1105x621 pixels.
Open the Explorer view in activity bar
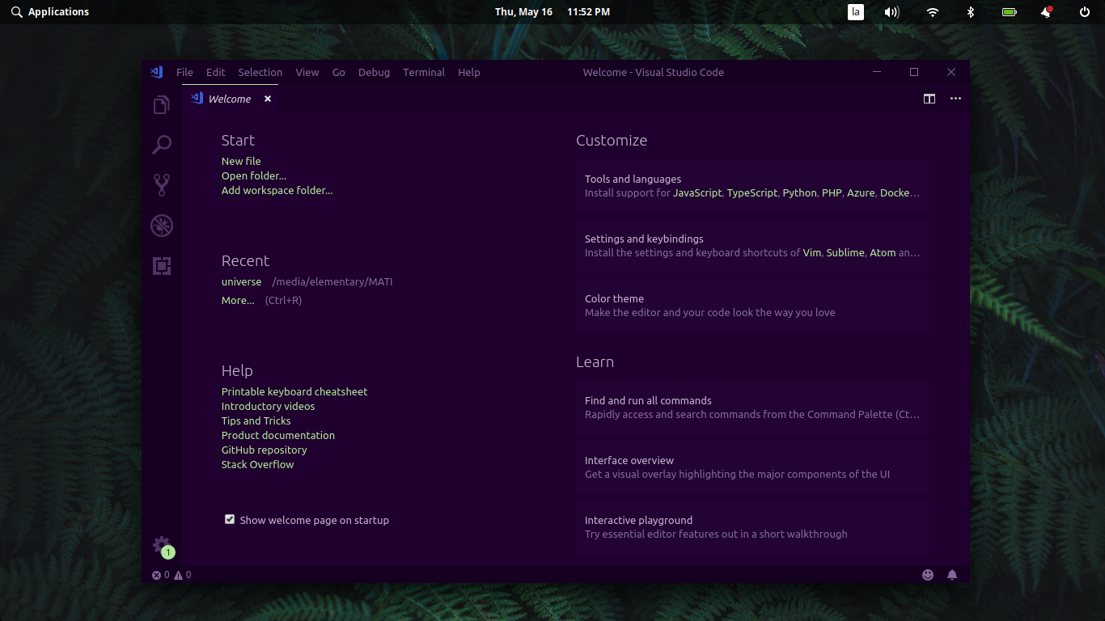(162, 105)
